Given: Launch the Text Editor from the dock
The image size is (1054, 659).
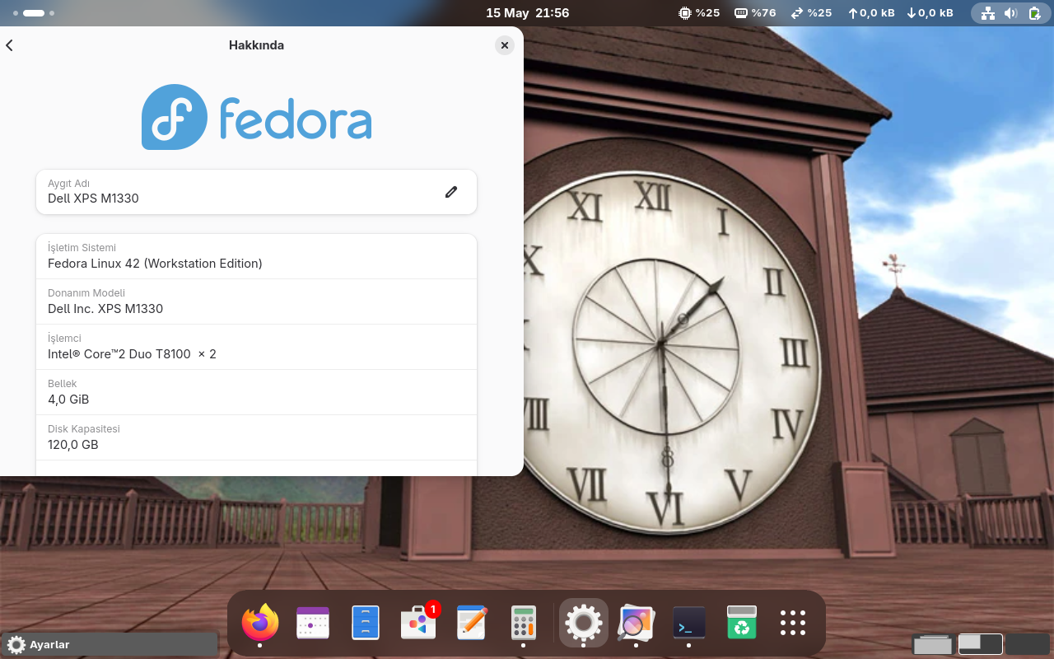Looking at the screenshot, I should pyautogui.click(x=472, y=623).
